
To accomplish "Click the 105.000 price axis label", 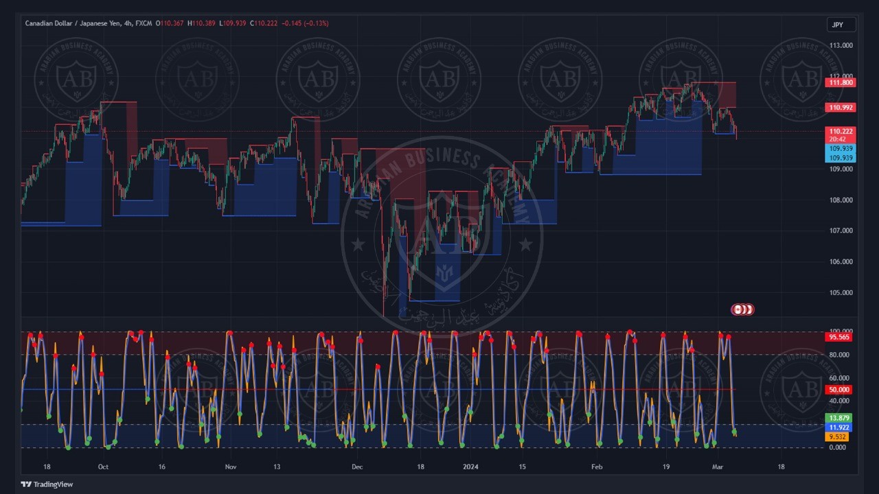I will (x=841, y=293).
